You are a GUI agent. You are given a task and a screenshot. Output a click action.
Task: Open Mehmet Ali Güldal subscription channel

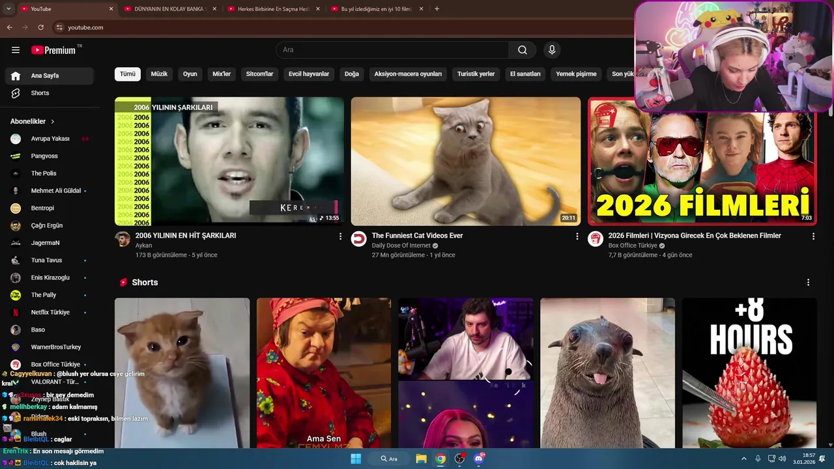click(x=49, y=191)
